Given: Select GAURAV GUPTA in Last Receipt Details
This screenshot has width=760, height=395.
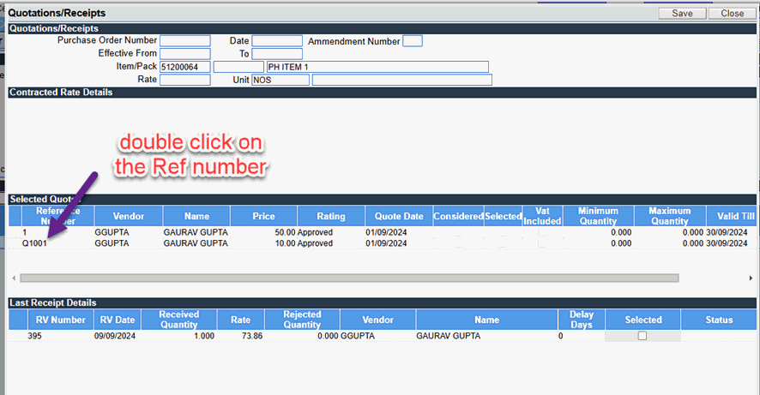Looking at the screenshot, I should (449, 336).
